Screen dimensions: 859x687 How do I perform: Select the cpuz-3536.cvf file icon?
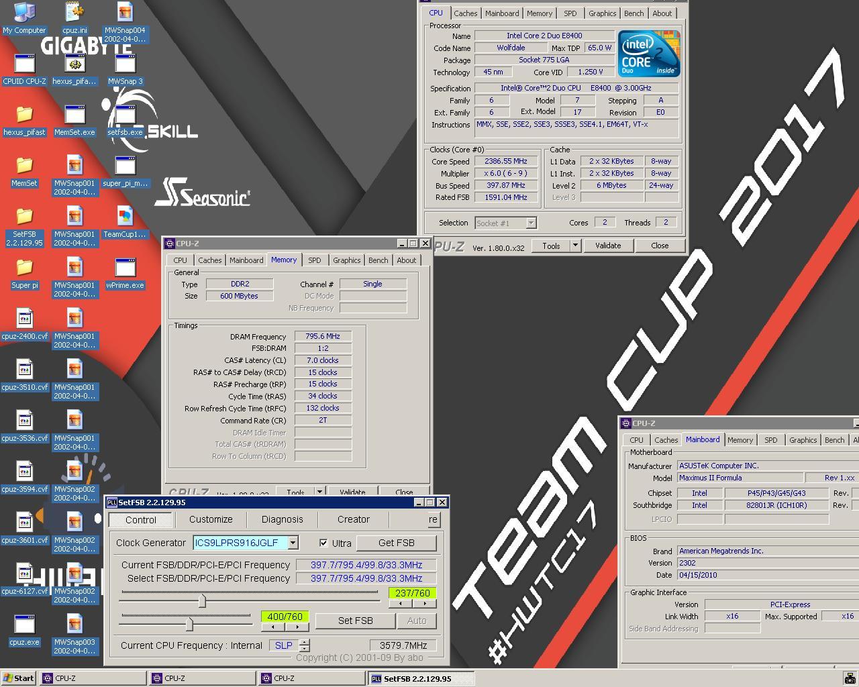24,426
